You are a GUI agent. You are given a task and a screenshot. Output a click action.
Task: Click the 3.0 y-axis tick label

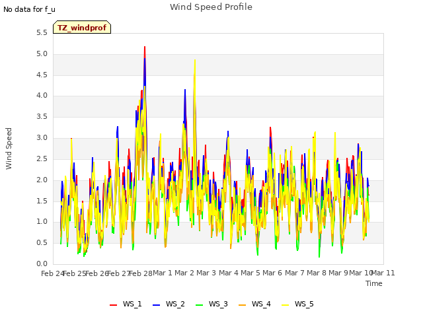pyautogui.click(x=42, y=138)
